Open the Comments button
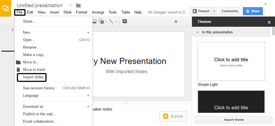The height and width of the screenshot is (126, 275). (230, 11)
